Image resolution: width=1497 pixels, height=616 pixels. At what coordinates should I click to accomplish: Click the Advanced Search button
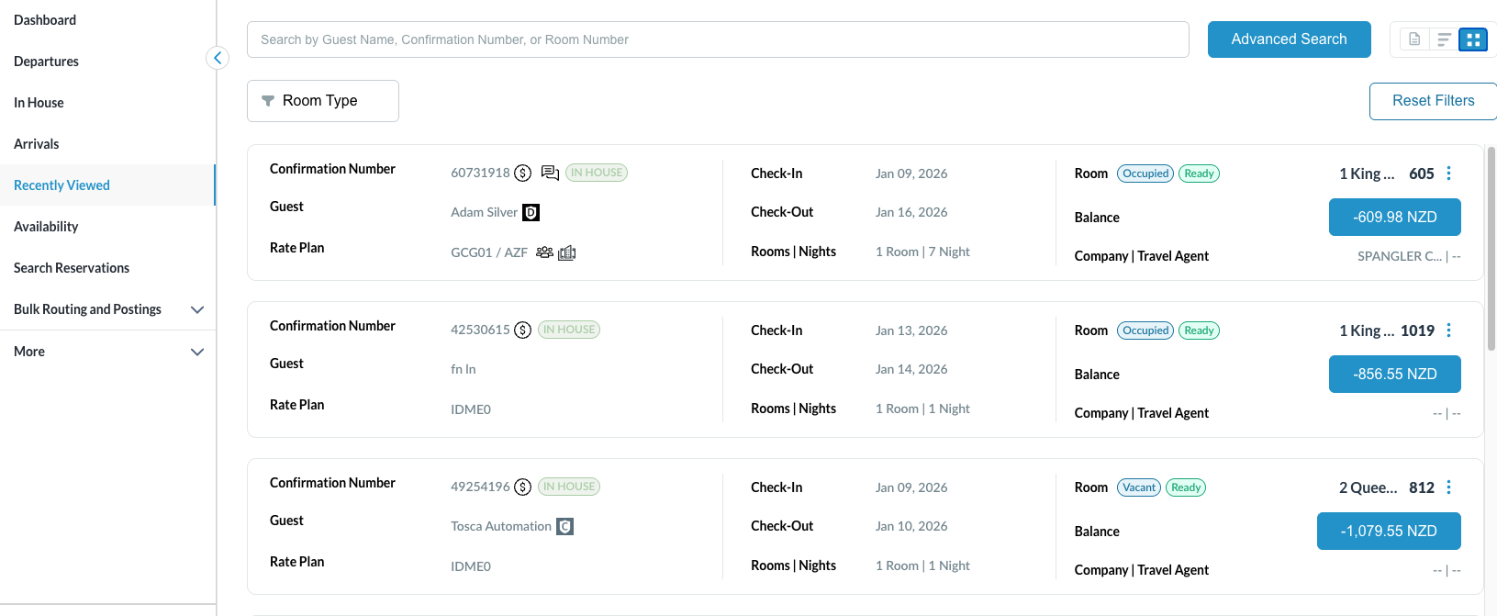tap(1289, 39)
